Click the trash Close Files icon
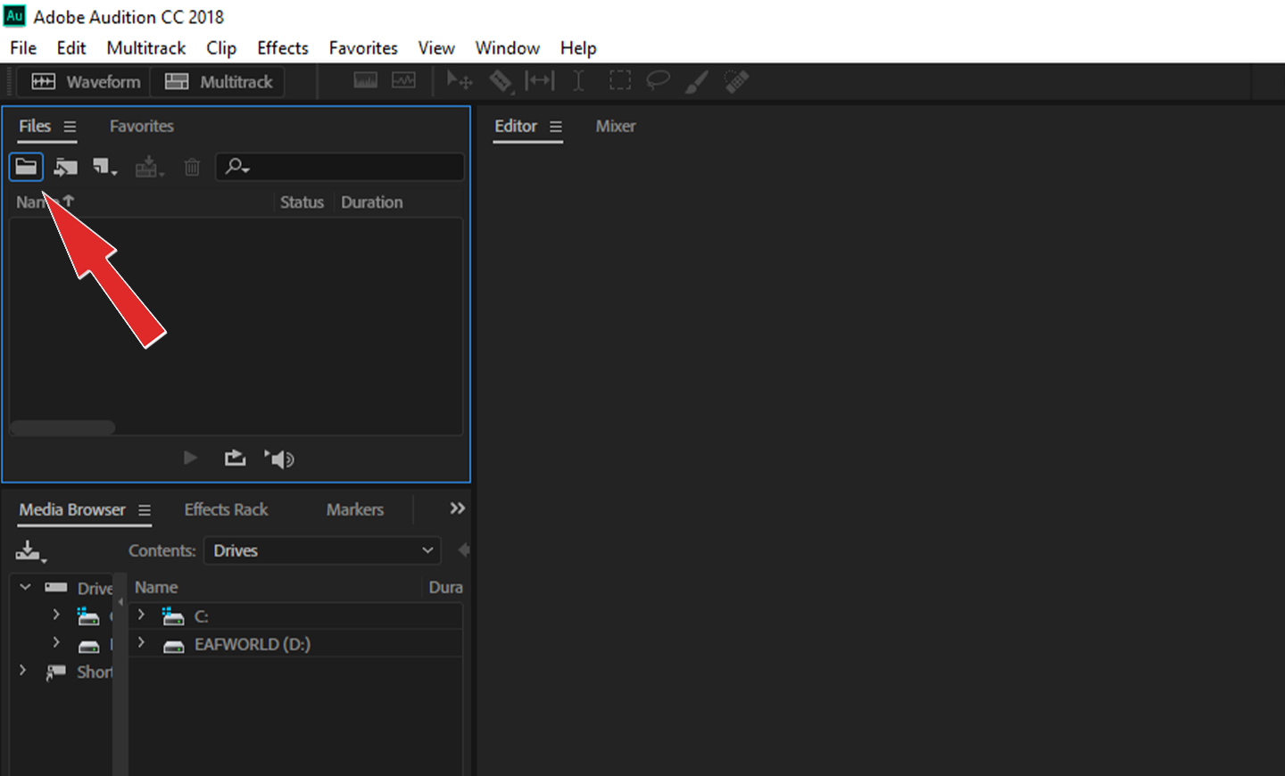Image resolution: width=1285 pixels, height=776 pixels. 192,167
